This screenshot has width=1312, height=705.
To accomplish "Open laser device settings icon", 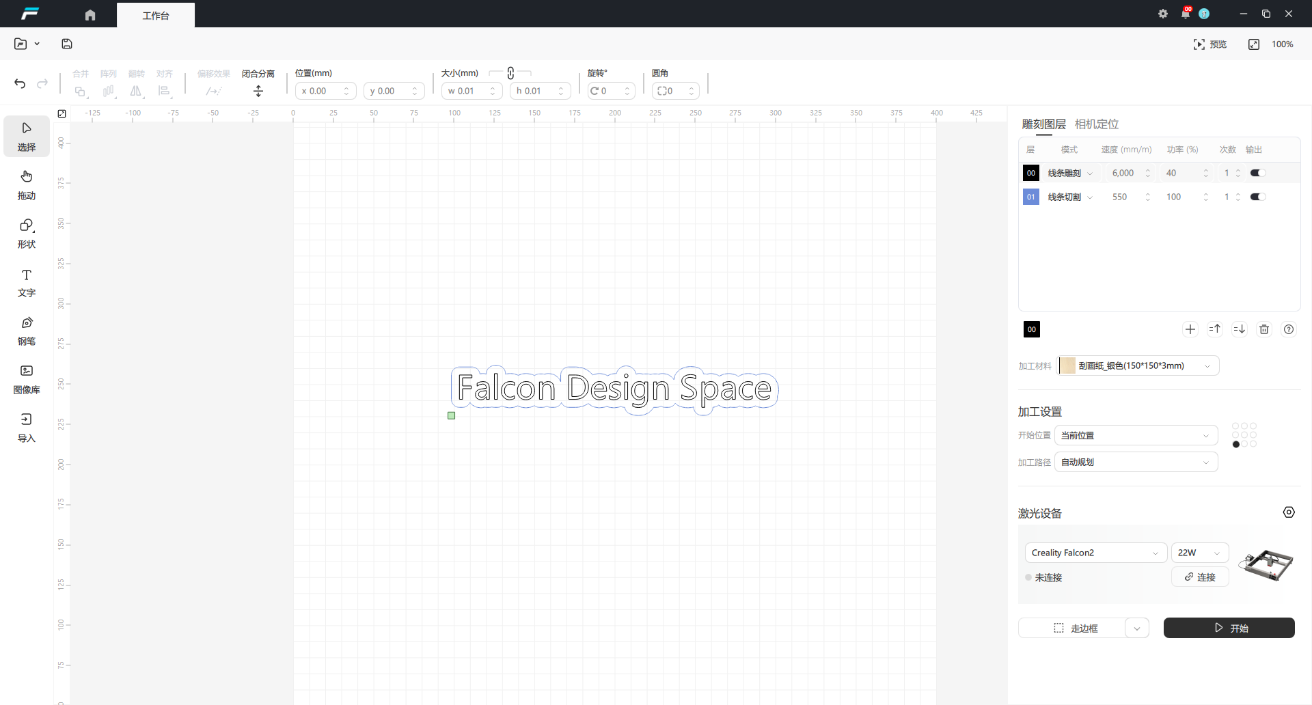I will click(1289, 512).
